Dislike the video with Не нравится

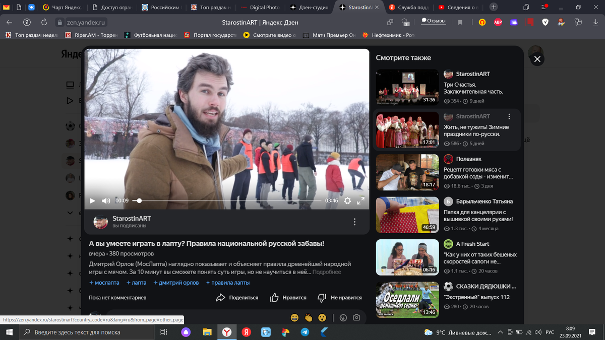(340, 298)
